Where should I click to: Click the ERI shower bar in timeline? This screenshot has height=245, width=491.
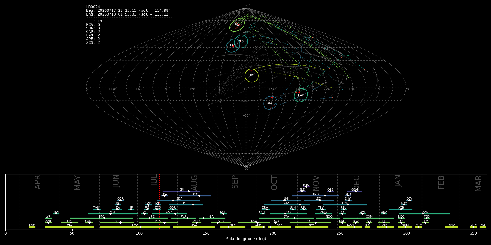181,191
